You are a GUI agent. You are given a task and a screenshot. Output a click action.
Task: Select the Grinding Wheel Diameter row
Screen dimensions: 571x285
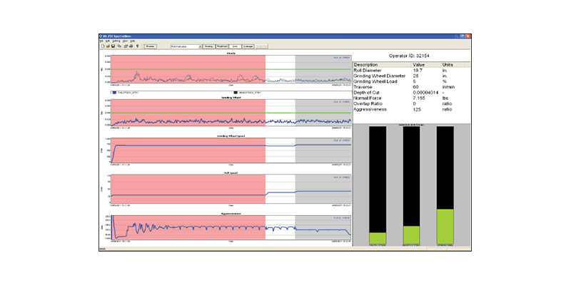tap(412, 76)
